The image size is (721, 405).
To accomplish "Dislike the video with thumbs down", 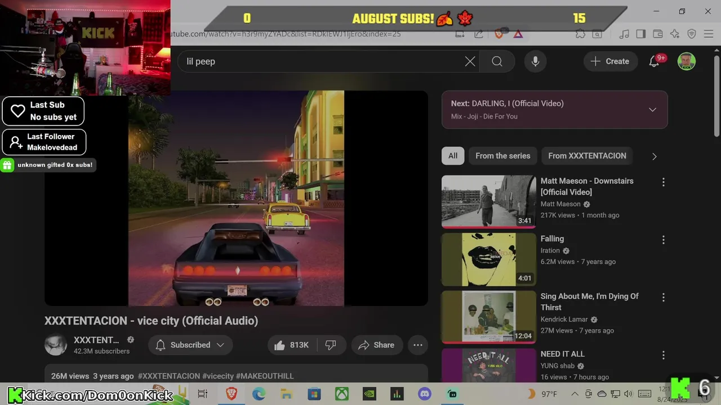I will [x=331, y=345].
